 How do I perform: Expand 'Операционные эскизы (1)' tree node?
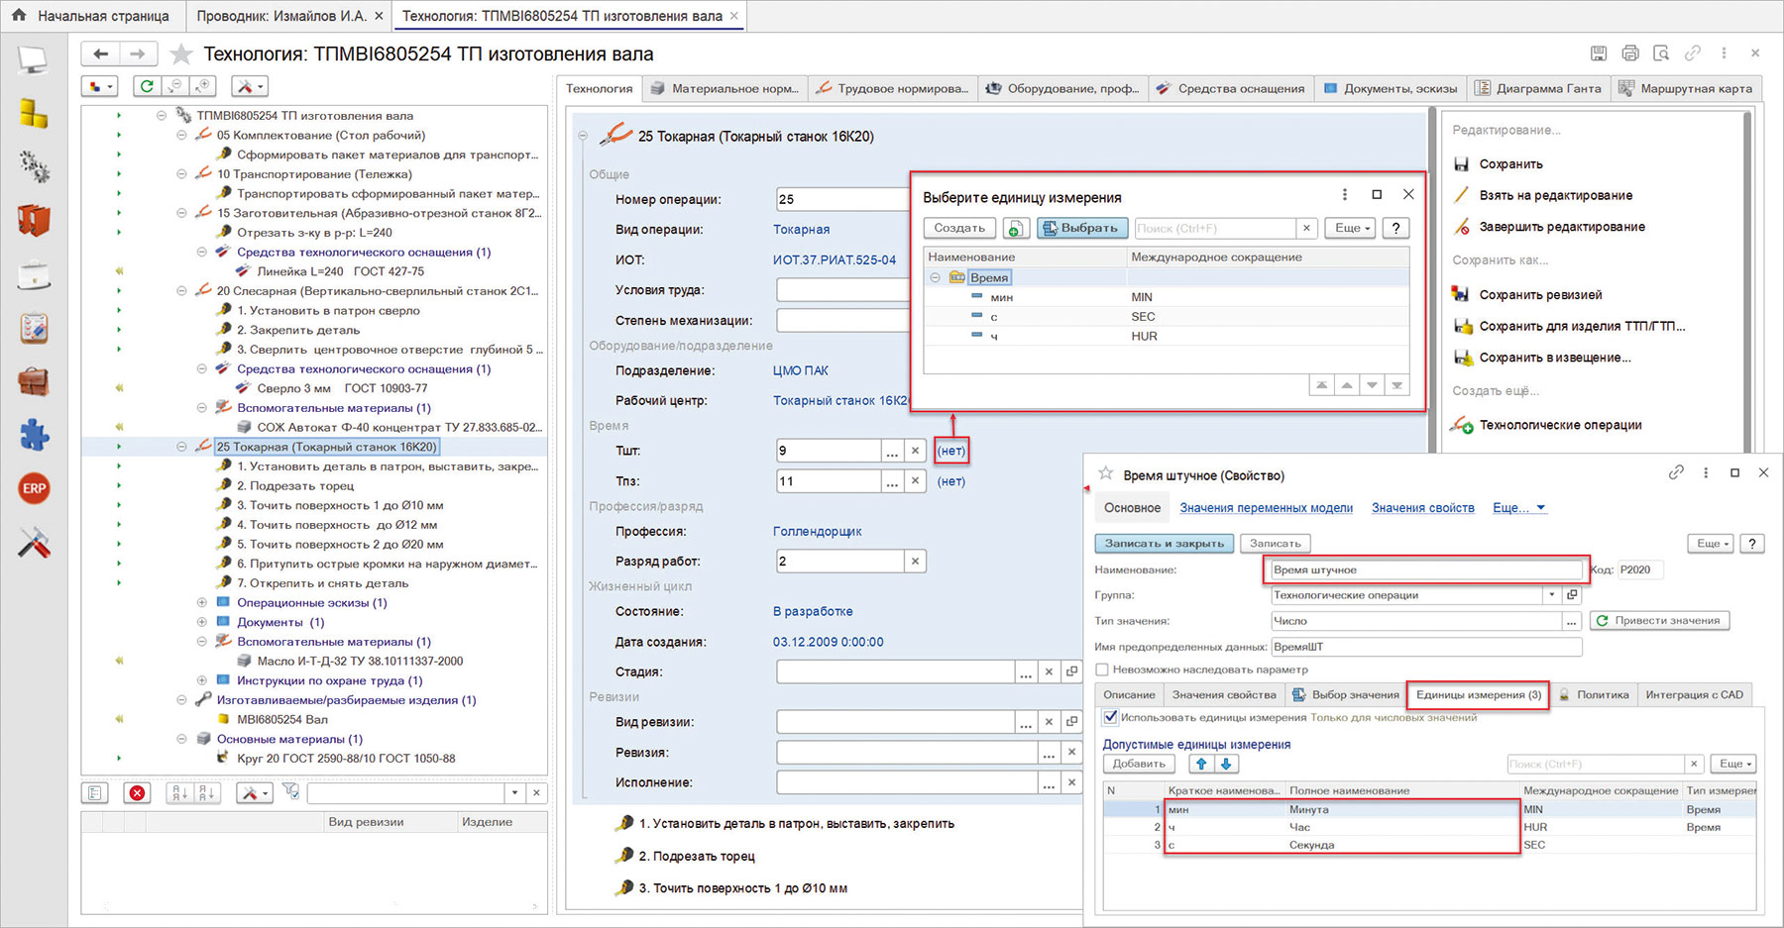(201, 602)
